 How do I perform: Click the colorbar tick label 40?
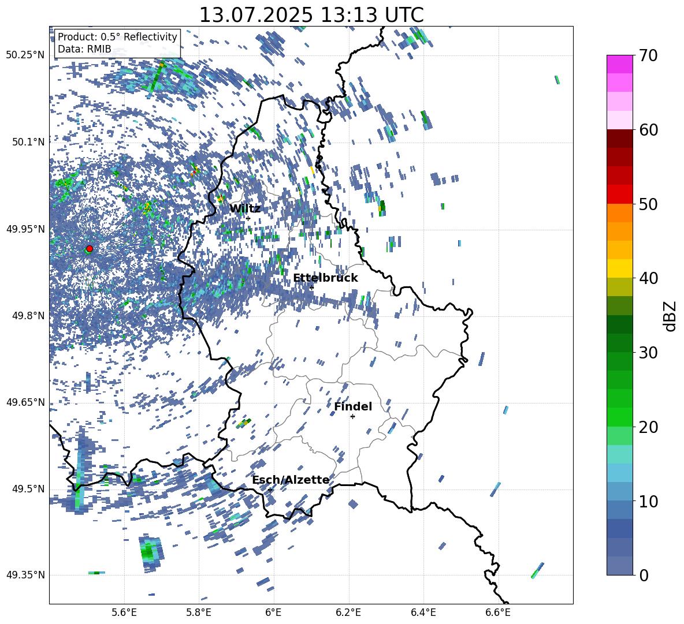click(x=649, y=278)
